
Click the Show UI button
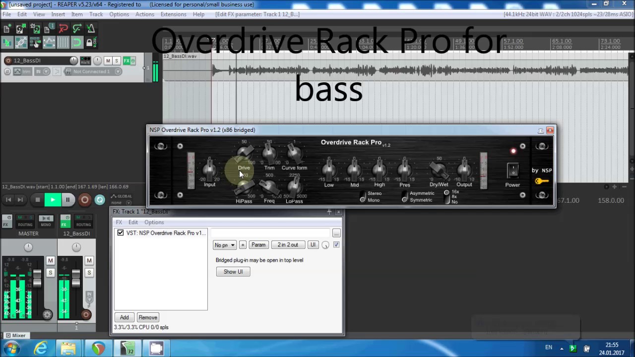[233, 272]
